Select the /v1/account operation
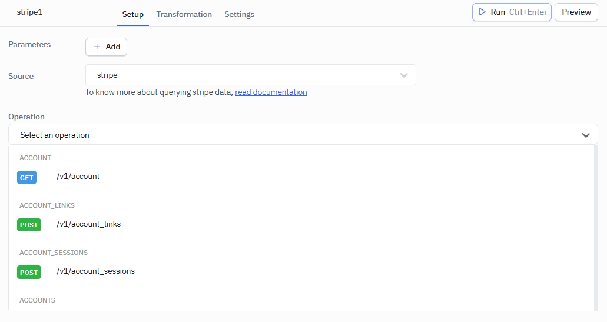607x322 pixels. coord(78,176)
